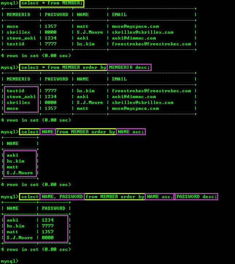The image size is (235, 264).
Task: Click 'hs.kim' in the single-column NAME results
Action: 15,161
